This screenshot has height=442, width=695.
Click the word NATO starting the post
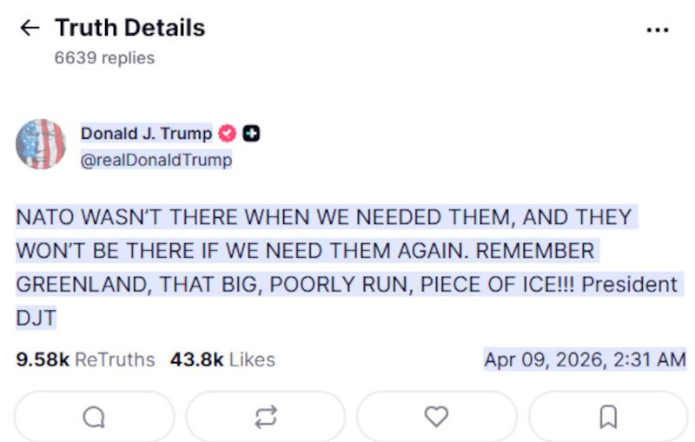coord(42,217)
